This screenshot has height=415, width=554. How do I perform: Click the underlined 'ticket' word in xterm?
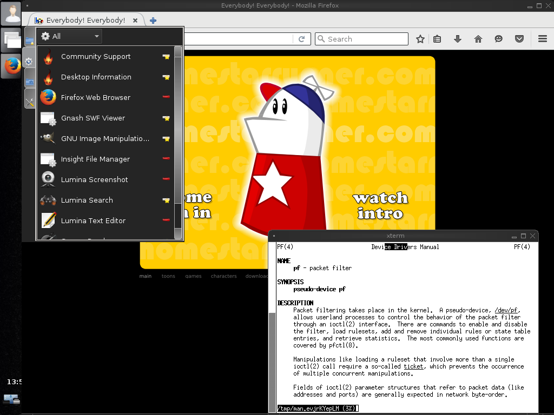pos(413,366)
